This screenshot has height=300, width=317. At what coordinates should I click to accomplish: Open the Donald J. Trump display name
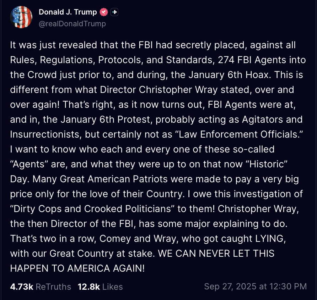(x=68, y=12)
